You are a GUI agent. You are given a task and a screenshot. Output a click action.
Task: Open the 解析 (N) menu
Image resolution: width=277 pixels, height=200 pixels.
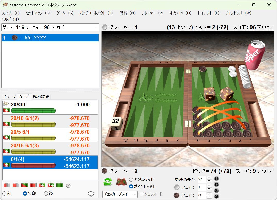127,13
